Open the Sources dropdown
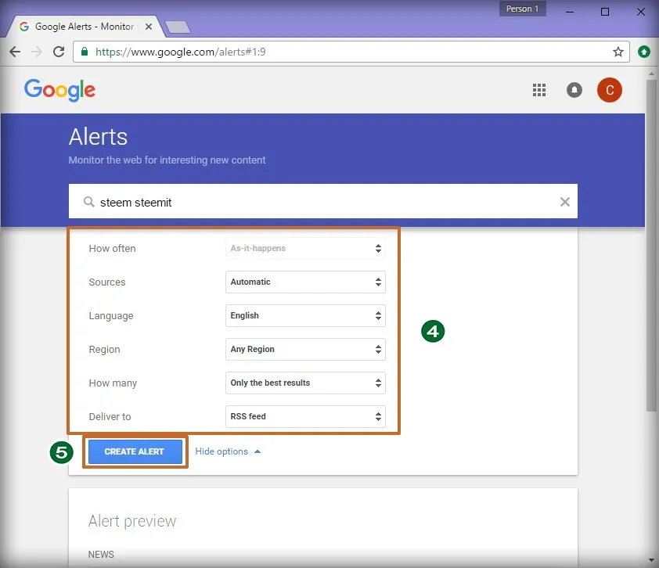Screen dimensions: 659x568 click(305, 282)
